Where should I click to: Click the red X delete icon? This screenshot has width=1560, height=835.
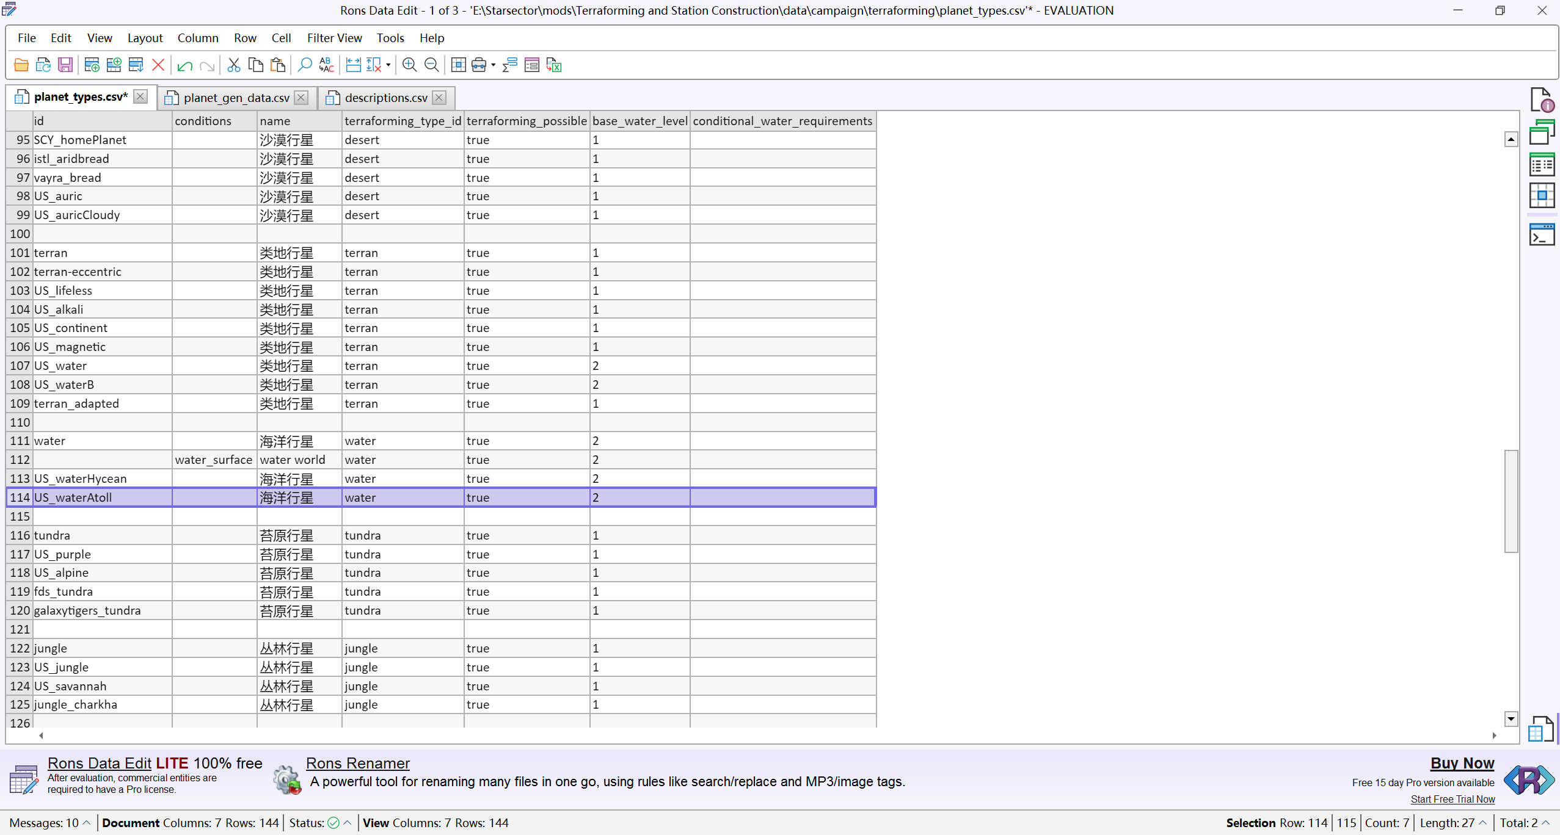pos(158,65)
